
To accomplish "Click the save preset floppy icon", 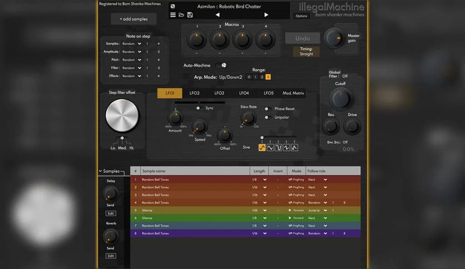I will pyautogui.click(x=190, y=14).
